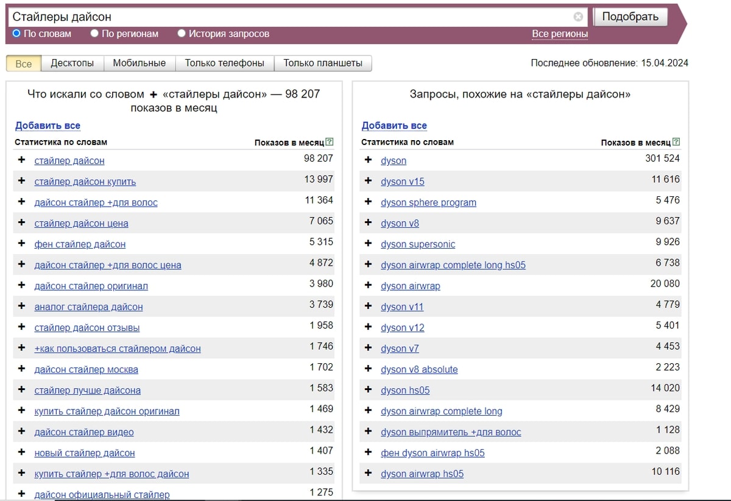
Task: Add the 'dyson supersonic' query with its plus icon
Action: [x=368, y=243]
